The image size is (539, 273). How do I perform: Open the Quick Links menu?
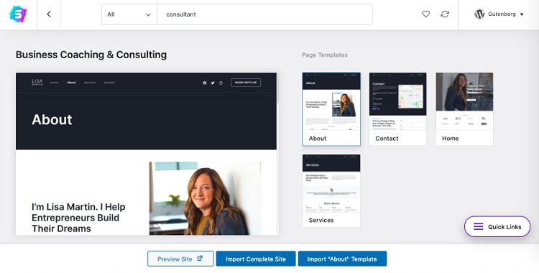[497, 226]
